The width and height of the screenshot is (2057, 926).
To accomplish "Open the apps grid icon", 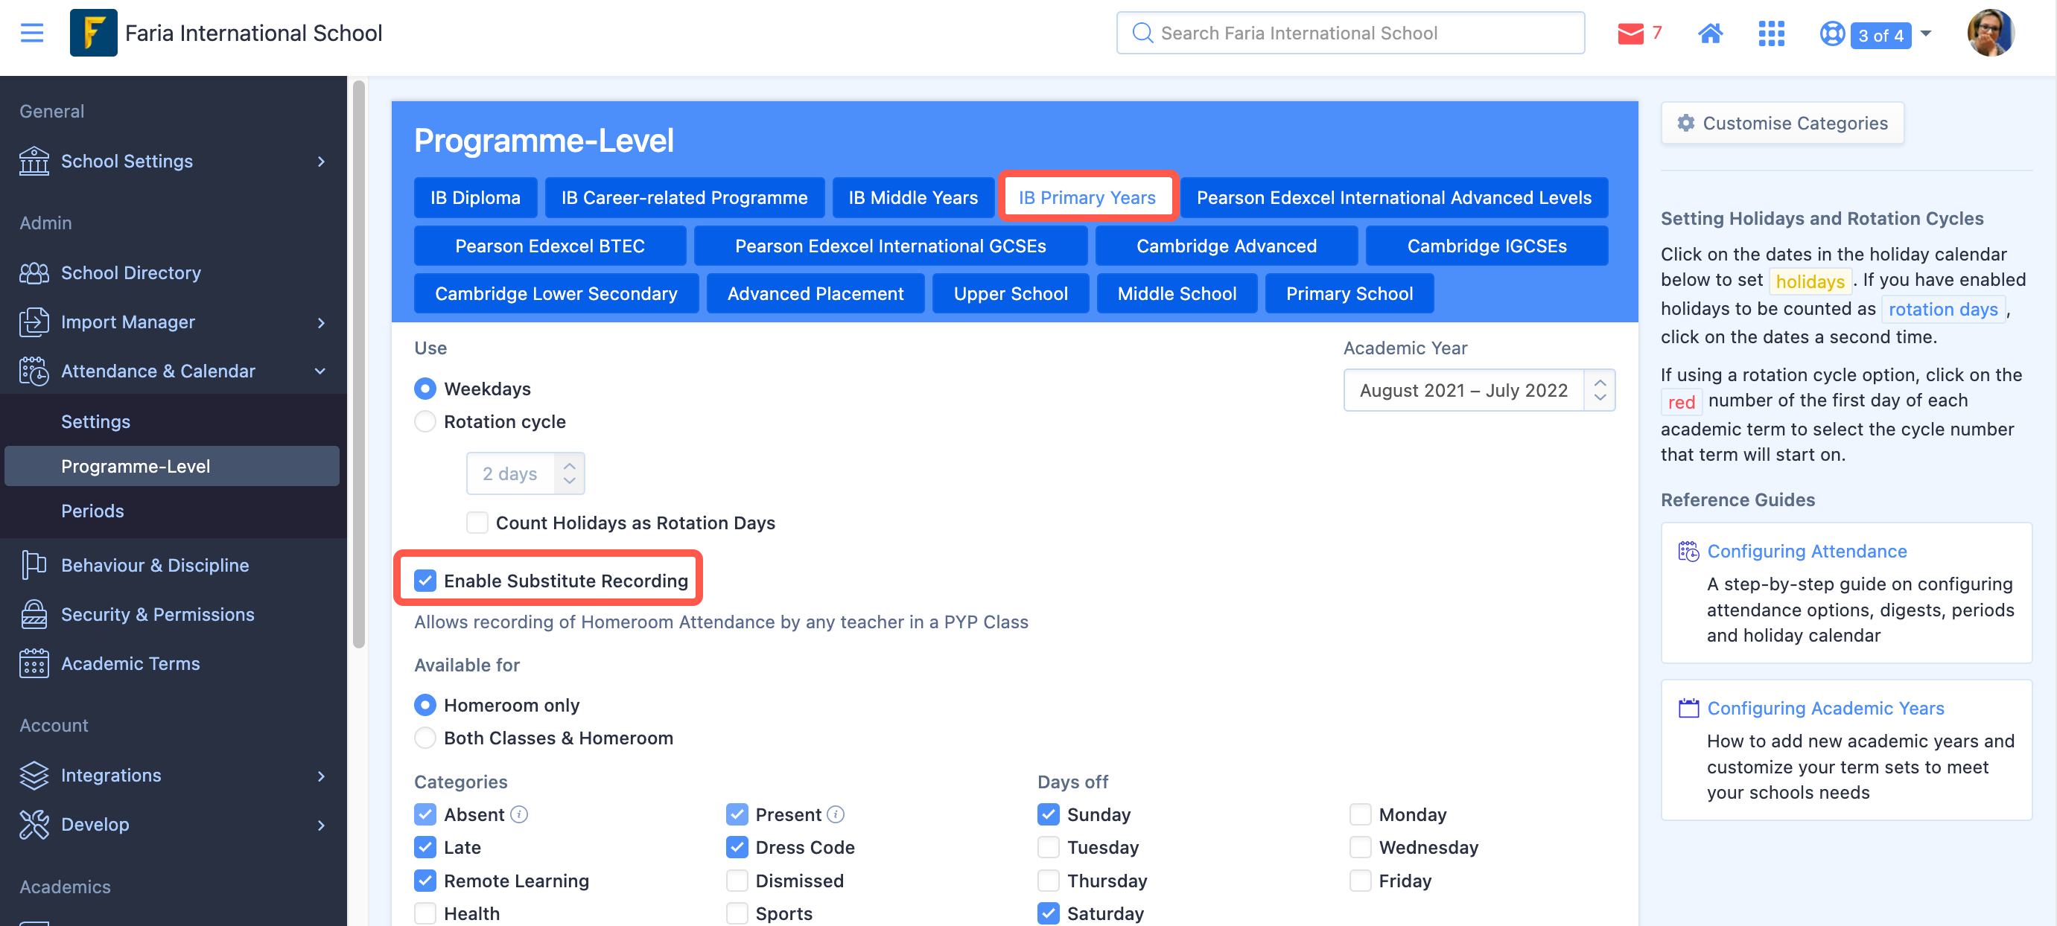I will point(1771,33).
